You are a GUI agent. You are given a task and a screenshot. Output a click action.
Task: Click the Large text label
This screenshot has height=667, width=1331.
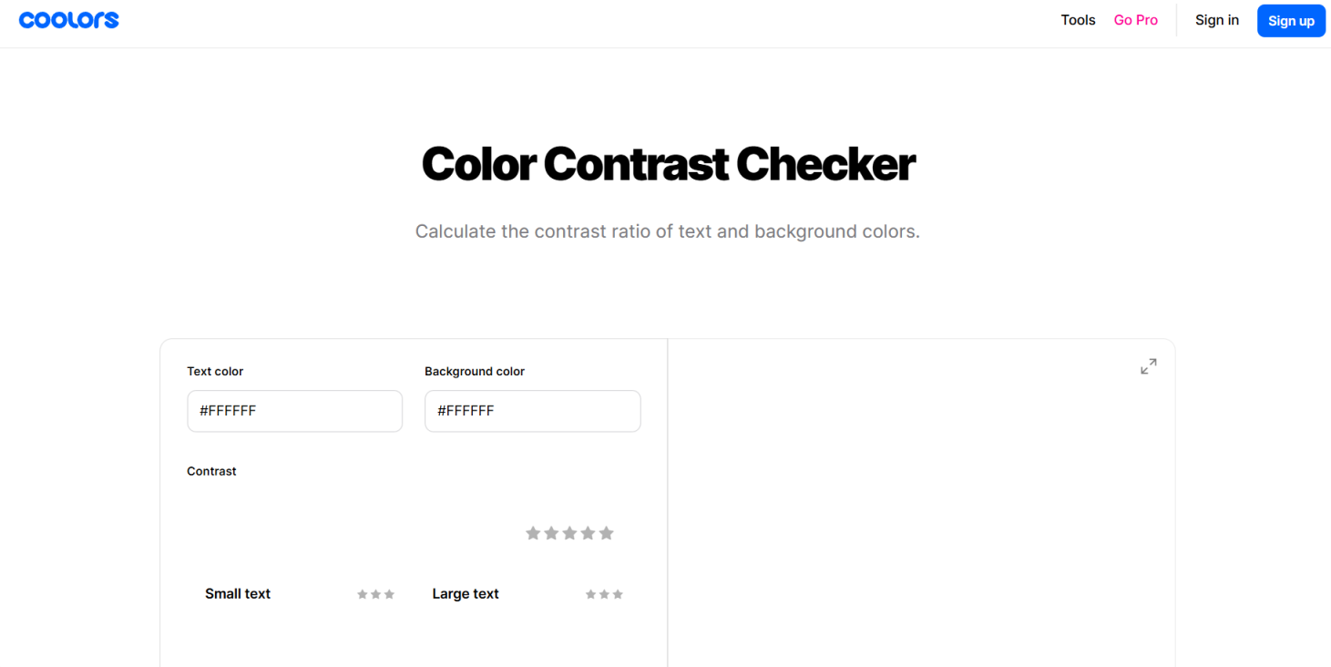466,594
